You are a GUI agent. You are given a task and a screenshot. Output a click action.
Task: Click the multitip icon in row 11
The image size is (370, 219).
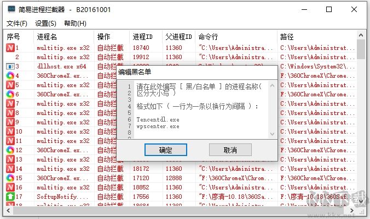(x=10, y=141)
